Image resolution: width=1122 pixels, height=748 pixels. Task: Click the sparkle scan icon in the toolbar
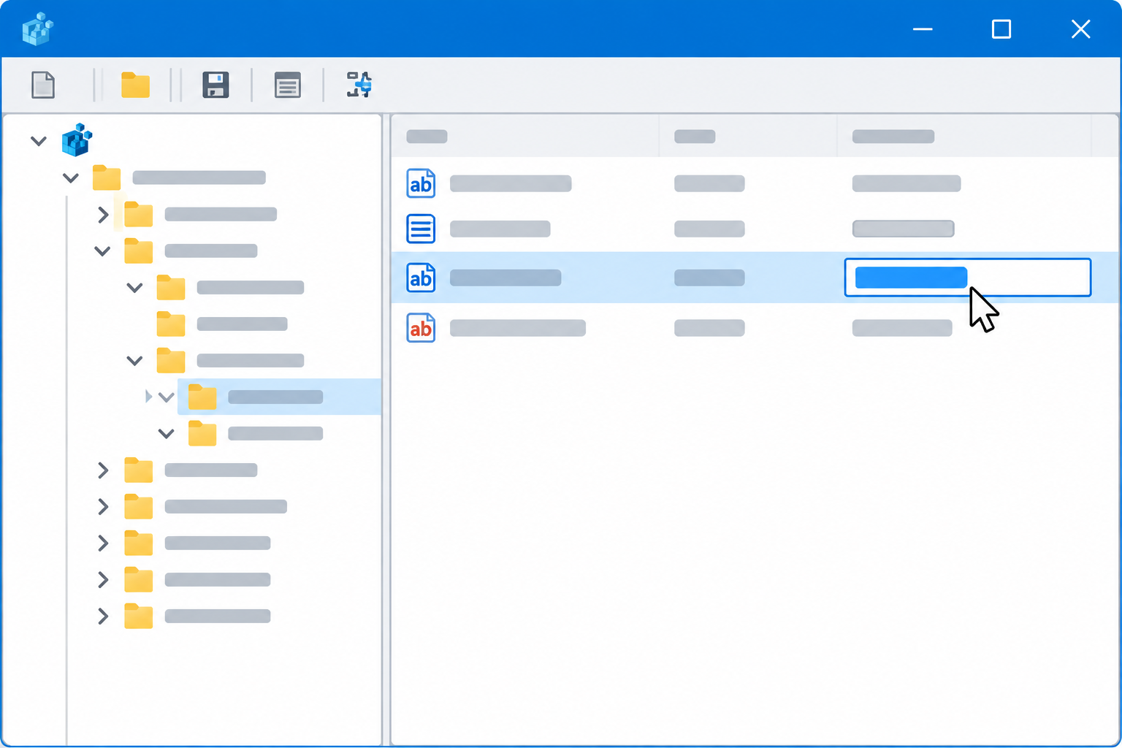tap(359, 85)
